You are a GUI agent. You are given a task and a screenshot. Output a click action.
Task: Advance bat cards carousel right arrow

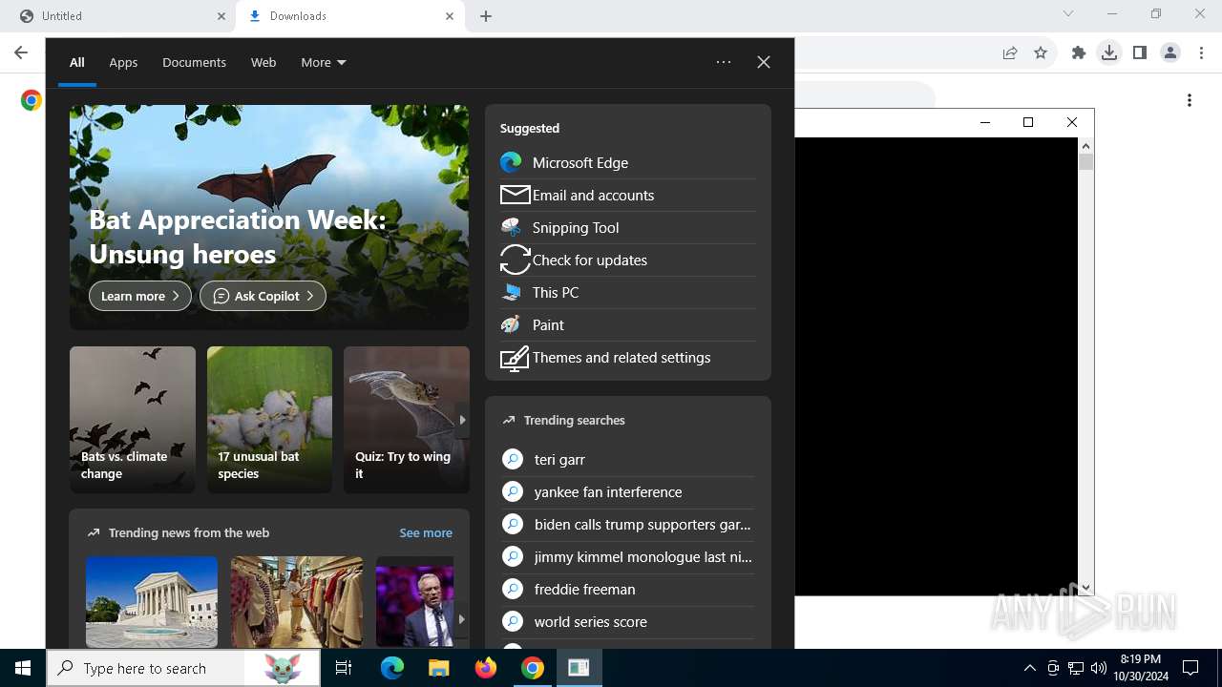[x=462, y=420]
